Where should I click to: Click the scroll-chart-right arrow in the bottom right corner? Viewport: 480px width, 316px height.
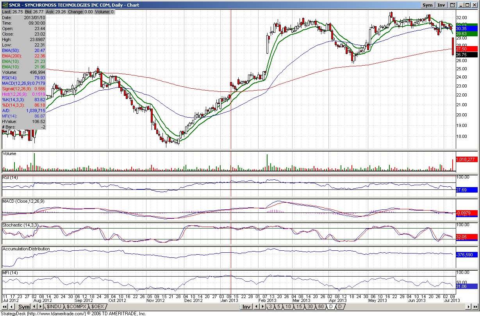pos(469,307)
